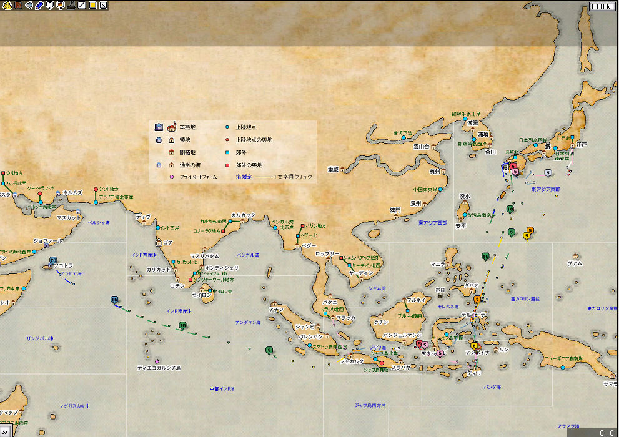Click the cyan カルカッタ南西 outskirts square
The image size is (619, 437).
(230, 222)
